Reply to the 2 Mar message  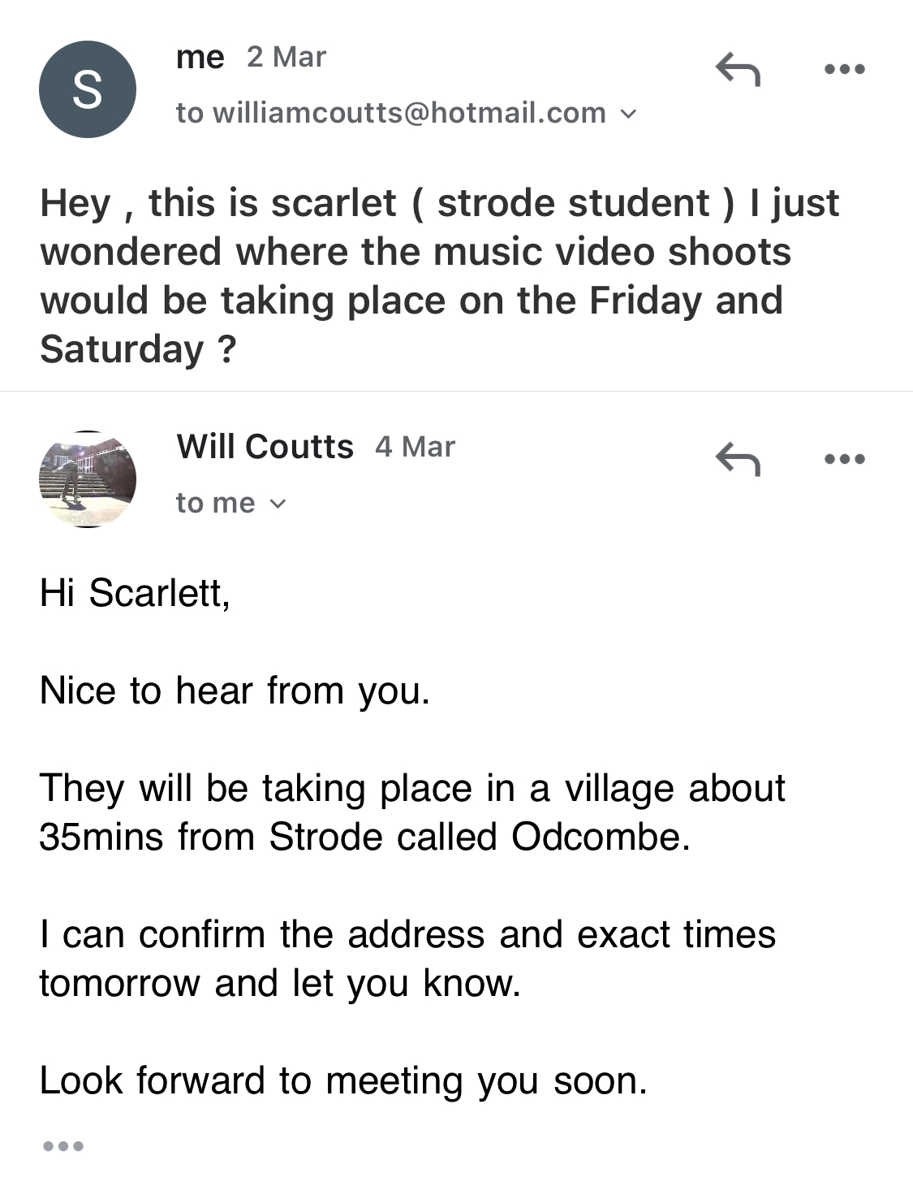pos(738,69)
